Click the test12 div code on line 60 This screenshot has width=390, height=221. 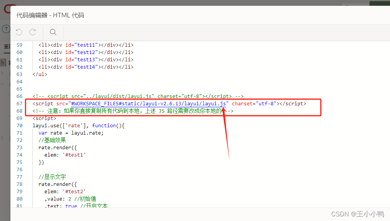click(x=86, y=52)
